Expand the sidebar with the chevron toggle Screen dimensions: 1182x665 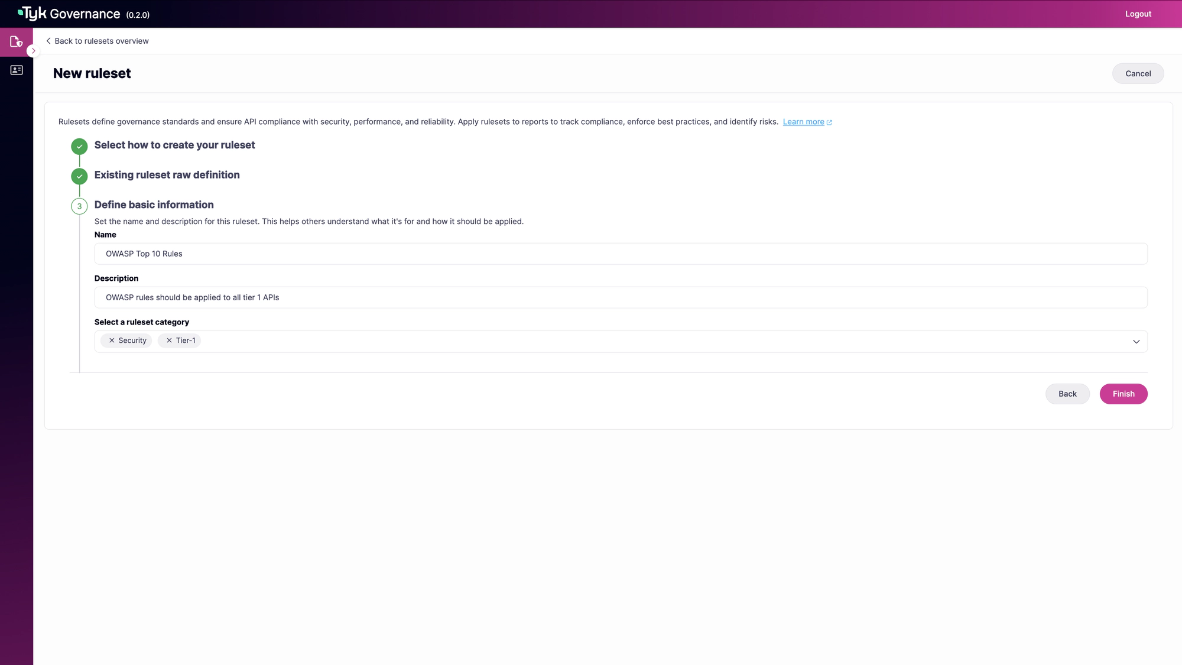click(33, 51)
